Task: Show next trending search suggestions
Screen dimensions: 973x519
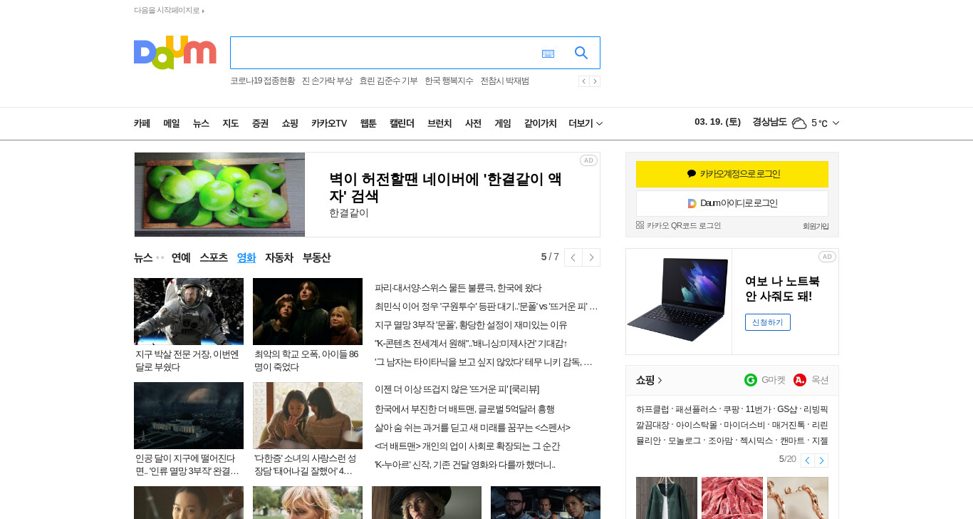Action: pos(595,81)
